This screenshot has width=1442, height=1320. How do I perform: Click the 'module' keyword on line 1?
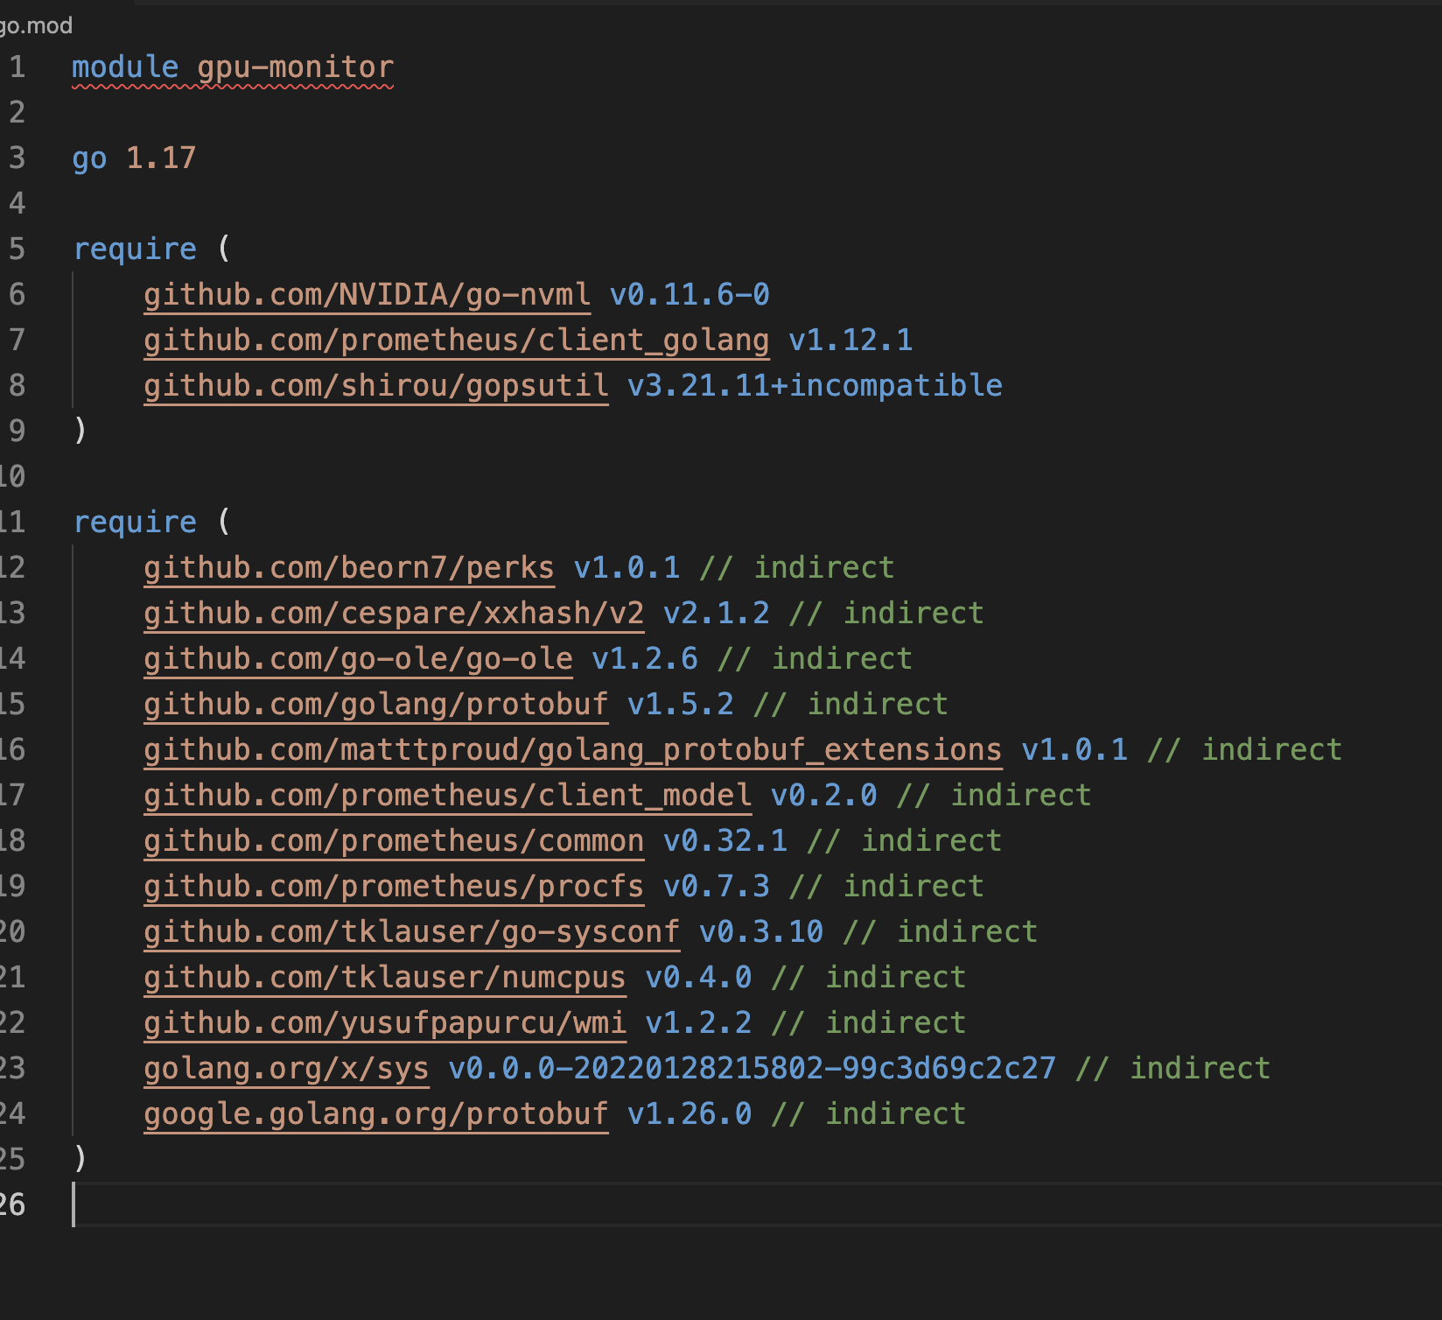125,67
